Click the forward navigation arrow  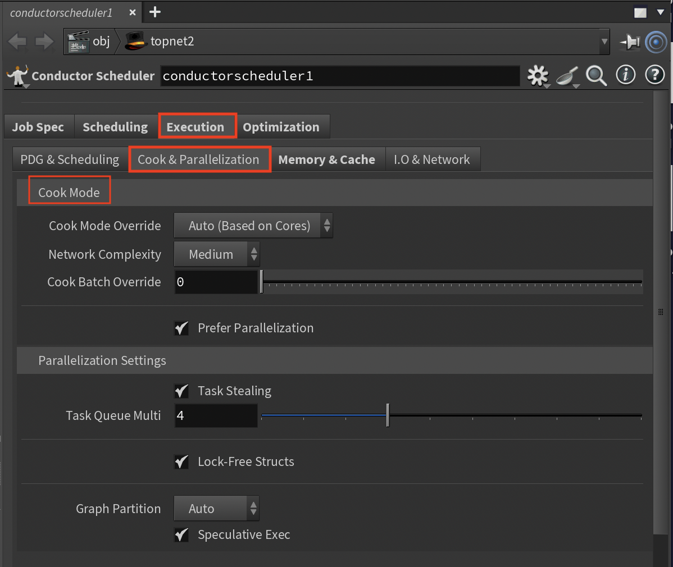point(44,42)
